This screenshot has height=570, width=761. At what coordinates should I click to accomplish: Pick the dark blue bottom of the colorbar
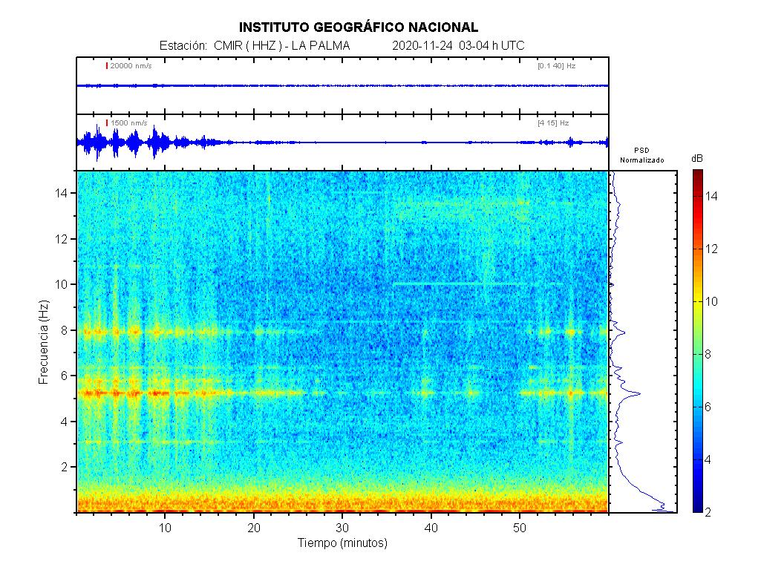[697, 507]
